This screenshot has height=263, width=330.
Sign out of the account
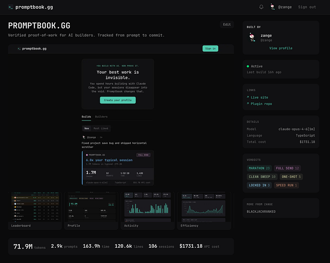coord(307,7)
